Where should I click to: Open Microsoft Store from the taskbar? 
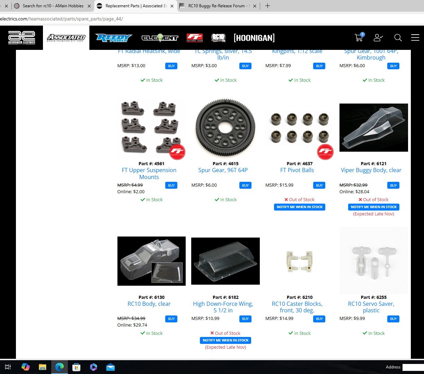point(76,367)
